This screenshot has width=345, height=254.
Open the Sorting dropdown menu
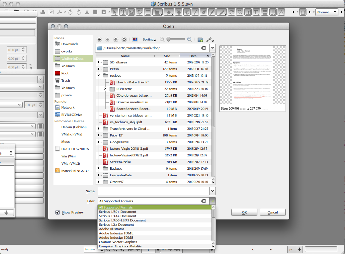click(x=149, y=40)
